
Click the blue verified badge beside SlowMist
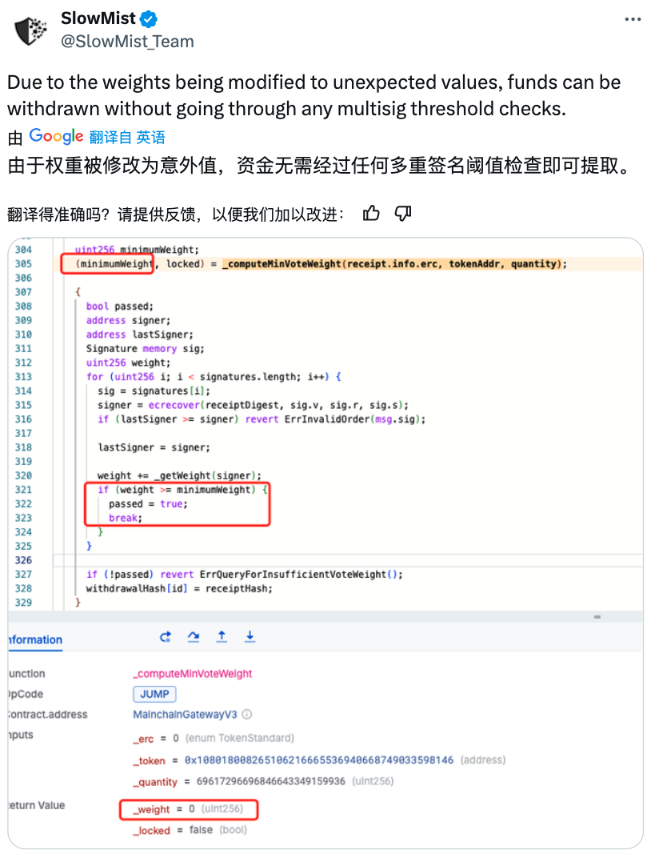click(x=149, y=19)
